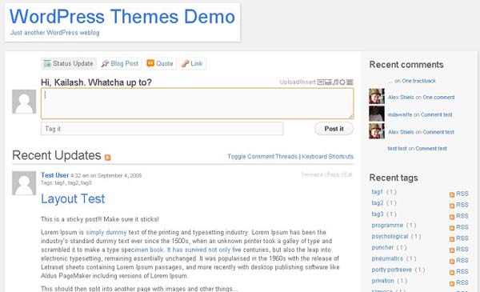Open the One trackback comment link
Viewport: 480px width, 292px height.
(418, 81)
